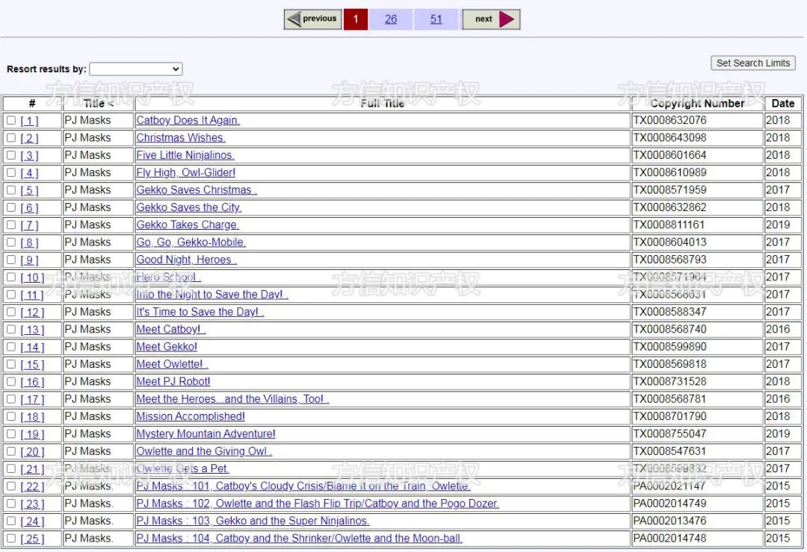Select copyright number TX0008632076
This screenshot has width=807, height=552.
[x=670, y=120]
